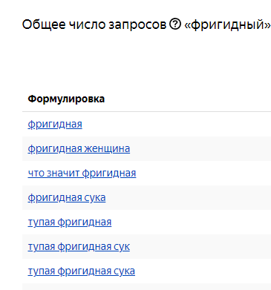The image size is (271, 290).
Task: Open the «фригидная сука» query link
Action: [x=67, y=197]
